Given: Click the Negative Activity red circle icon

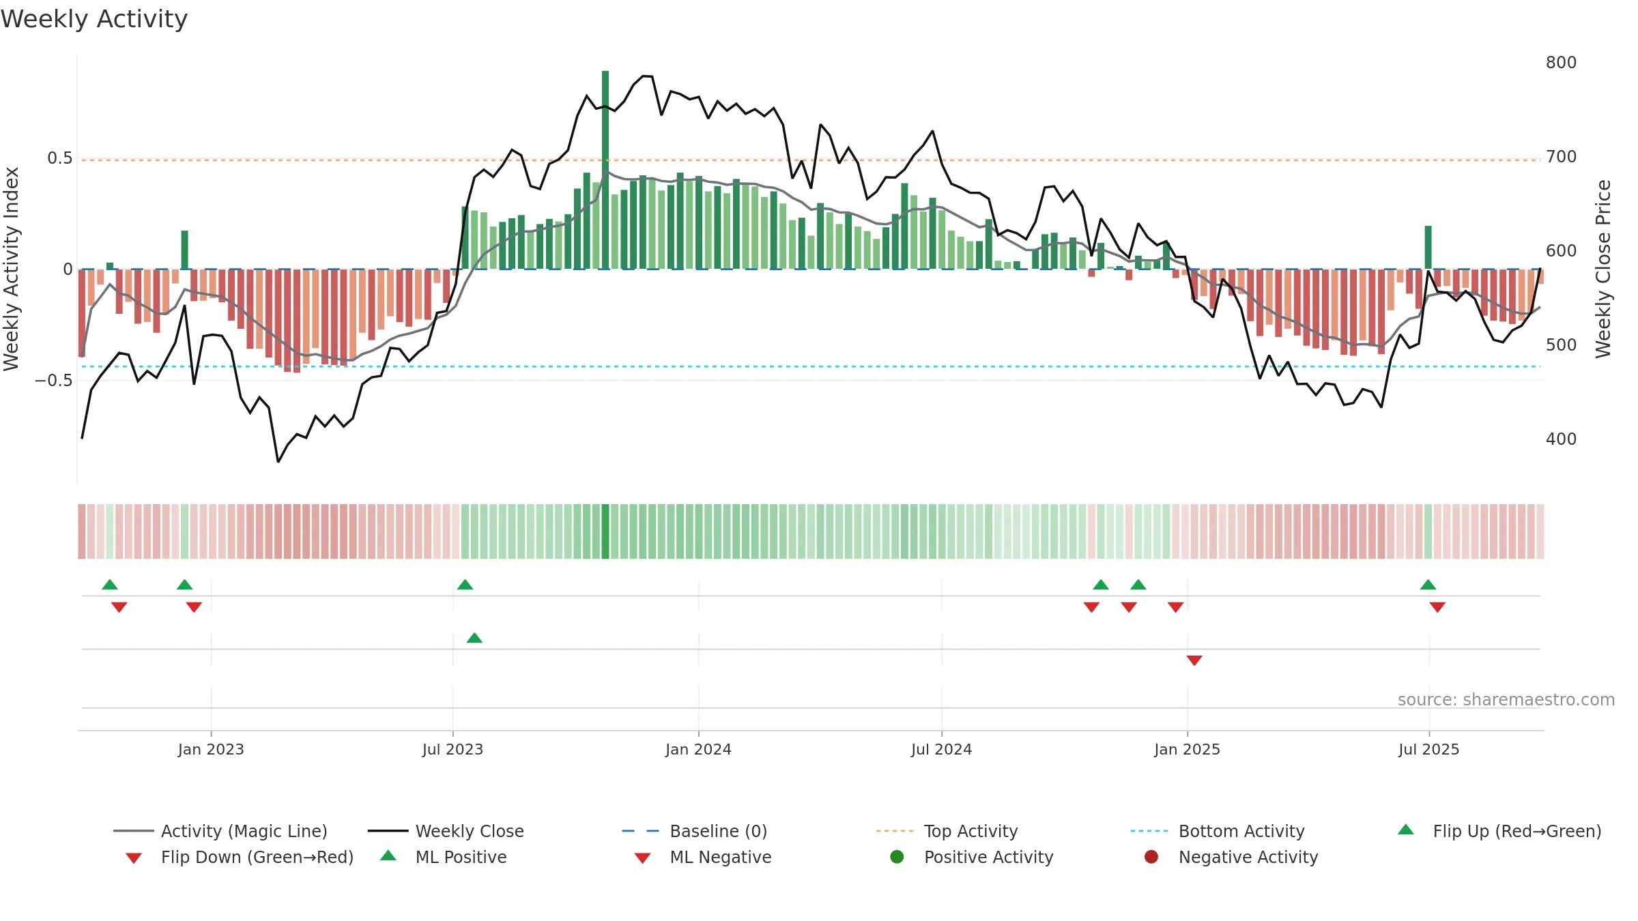Looking at the screenshot, I should click(x=1151, y=857).
